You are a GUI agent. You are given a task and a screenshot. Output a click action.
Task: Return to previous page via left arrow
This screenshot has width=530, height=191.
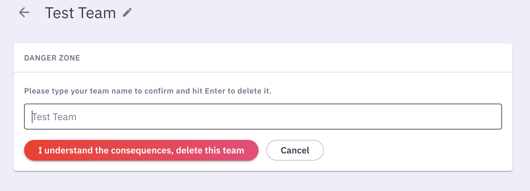tap(24, 13)
